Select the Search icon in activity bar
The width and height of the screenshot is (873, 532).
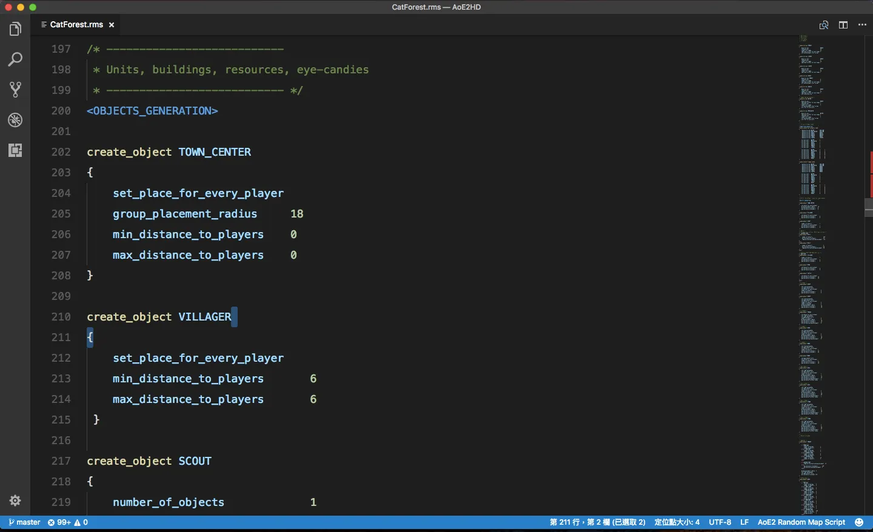15,59
